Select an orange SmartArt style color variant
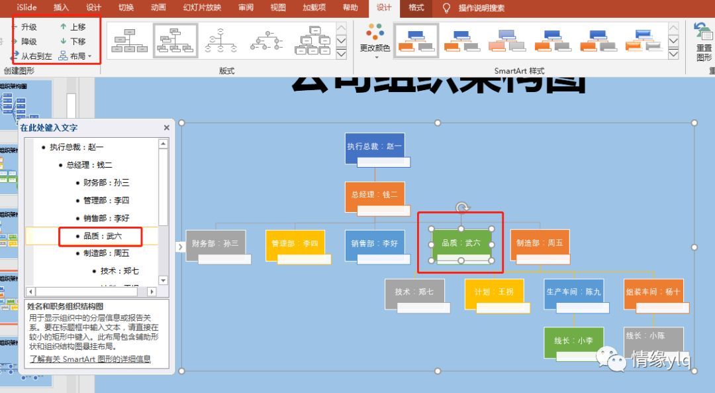715x393 pixels. [x=507, y=40]
